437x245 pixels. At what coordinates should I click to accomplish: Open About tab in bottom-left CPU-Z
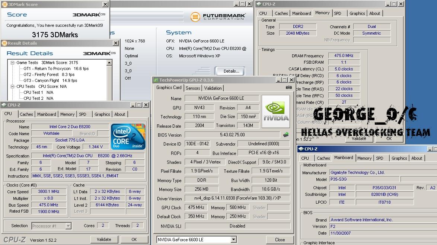pyautogui.click(x=120, y=114)
